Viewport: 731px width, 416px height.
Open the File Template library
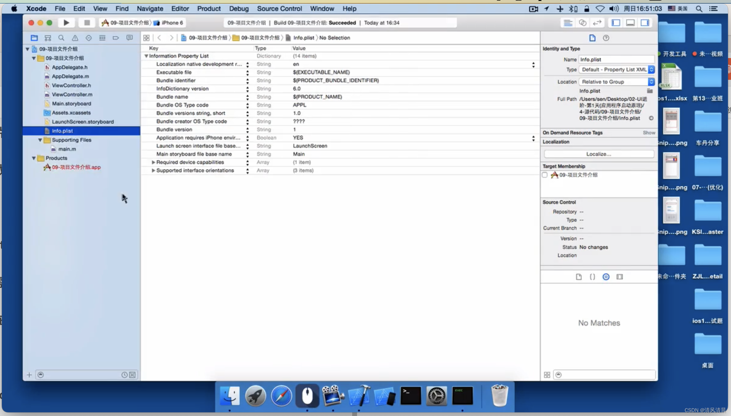click(579, 277)
